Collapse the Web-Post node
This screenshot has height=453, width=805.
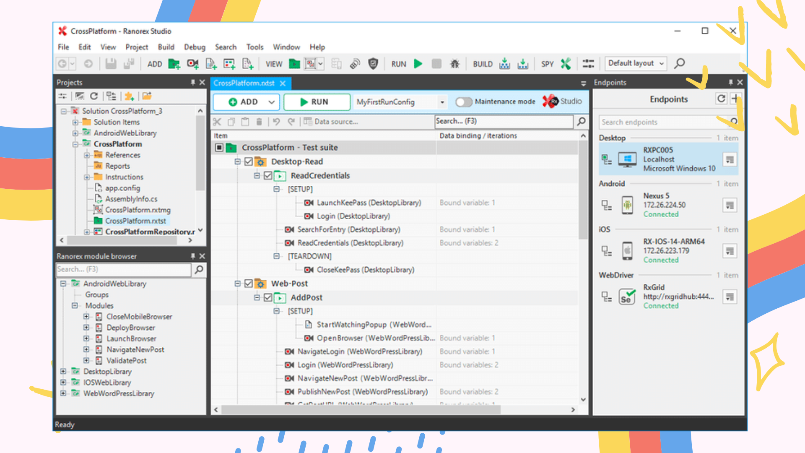point(237,284)
